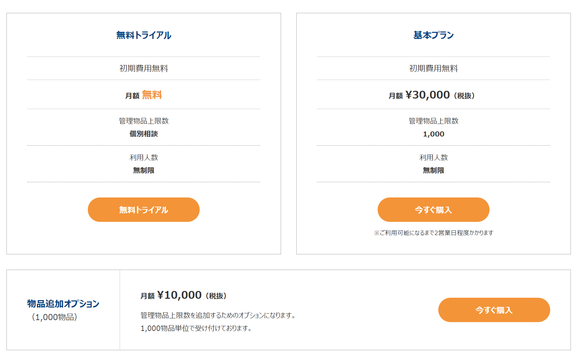Click 利用人数 label in the free trial card
Viewport: 579px width, 357px height.
tap(144, 157)
